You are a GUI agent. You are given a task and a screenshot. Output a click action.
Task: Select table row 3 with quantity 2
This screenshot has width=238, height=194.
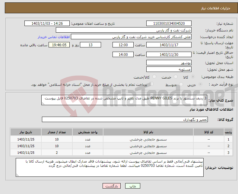point(121,153)
